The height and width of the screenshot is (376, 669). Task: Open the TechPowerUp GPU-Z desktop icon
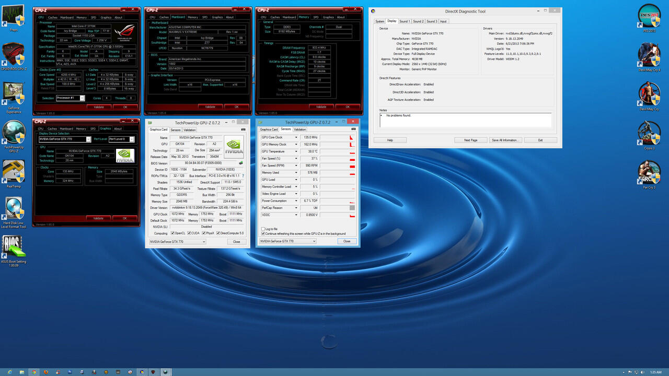click(14, 136)
